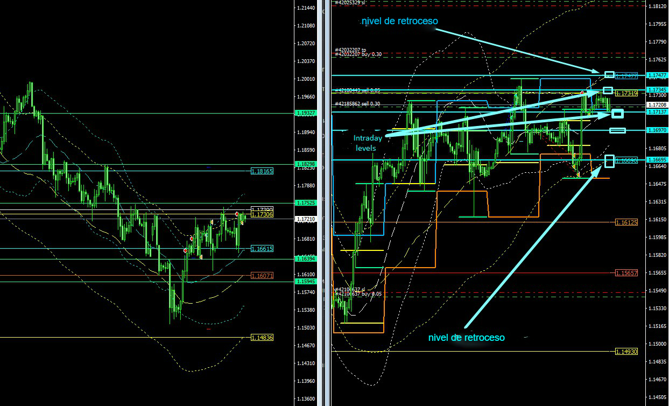Click the cyan rectangle marker beside 1.16696
The width and height of the screenshot is (669, 406).
(x=609, y=160)
